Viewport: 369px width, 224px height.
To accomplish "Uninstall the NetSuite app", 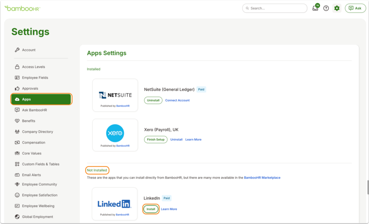I will click(x=153, y=100).
